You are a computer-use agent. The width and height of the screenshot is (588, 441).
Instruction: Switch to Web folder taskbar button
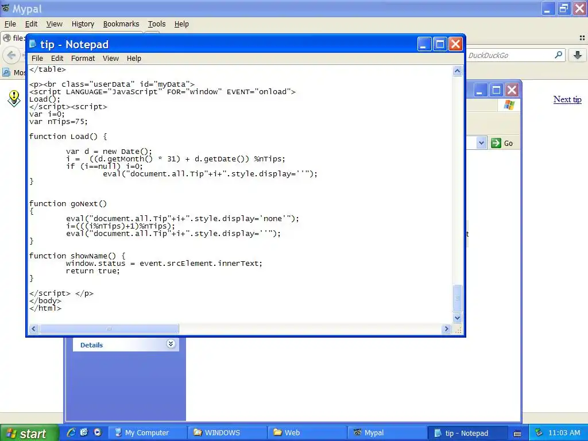tap(308, 433)
